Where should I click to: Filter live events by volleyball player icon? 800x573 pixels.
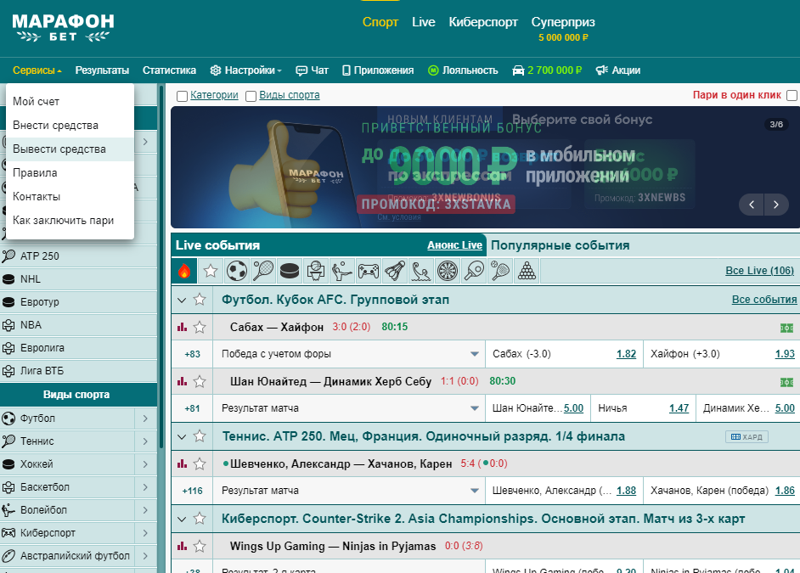342,271
